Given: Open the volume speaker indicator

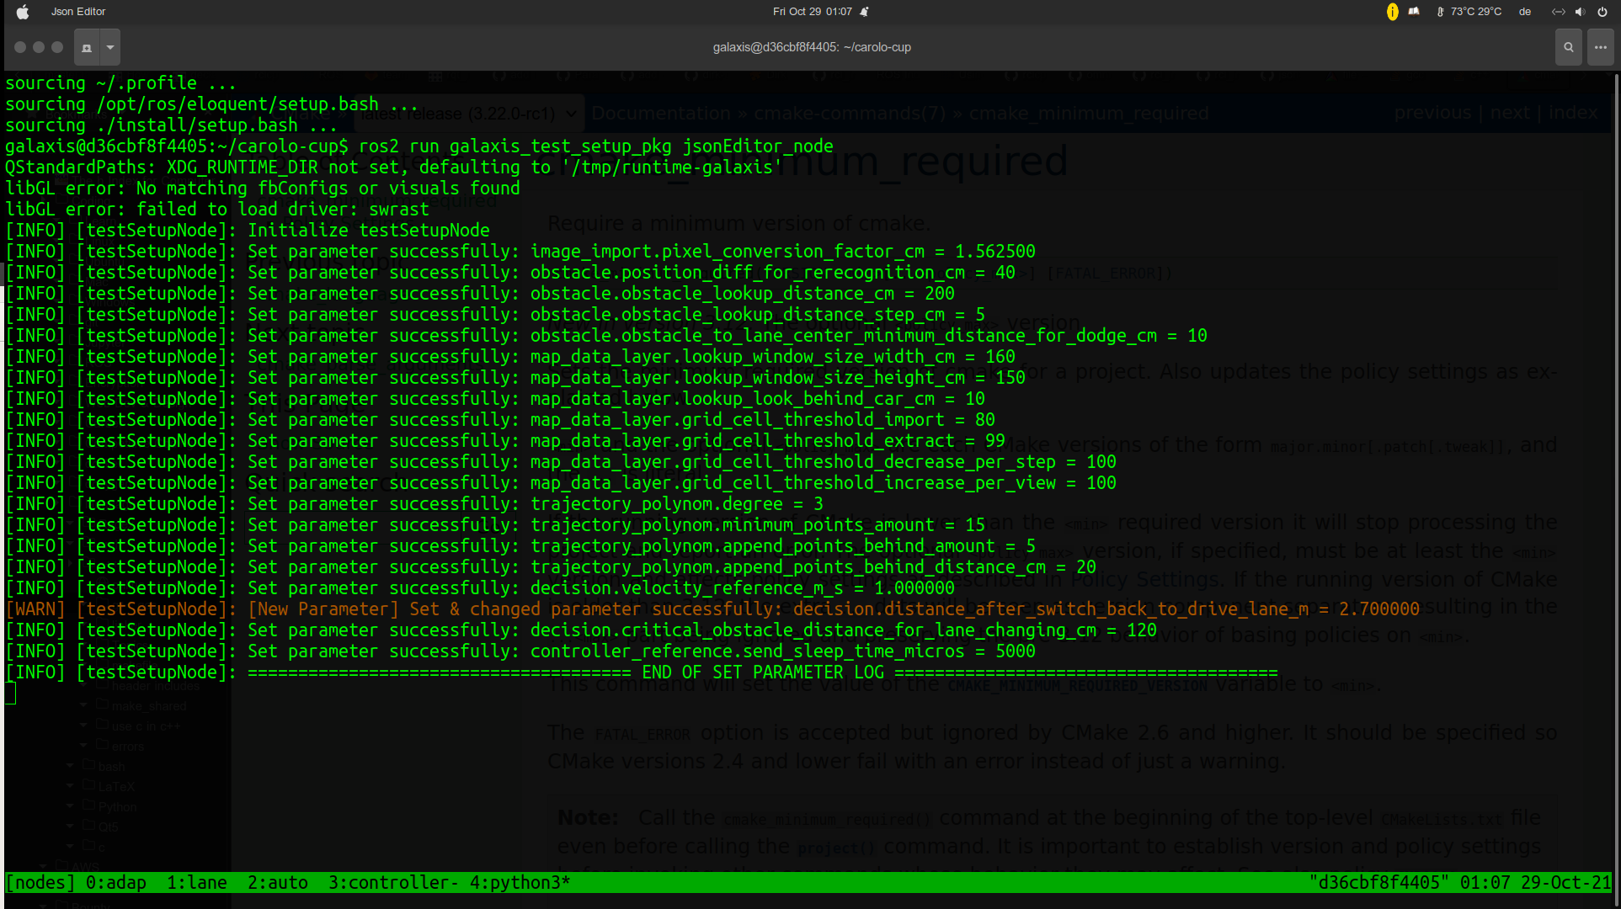Looking at the screenshot, I should point(1581,12).
